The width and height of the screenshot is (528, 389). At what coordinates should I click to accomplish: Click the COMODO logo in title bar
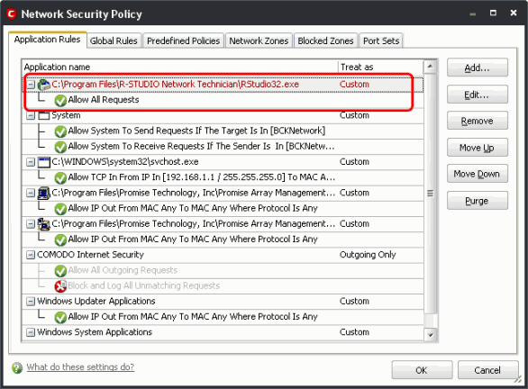click(x=12, y=14)
